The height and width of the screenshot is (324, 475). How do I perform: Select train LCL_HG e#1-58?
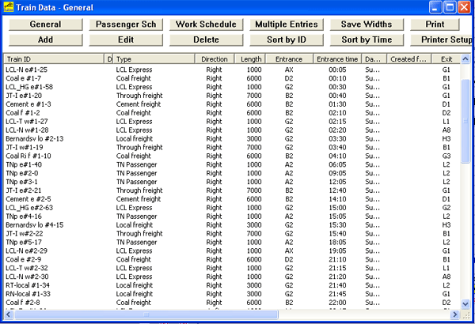tap(29, 87)
